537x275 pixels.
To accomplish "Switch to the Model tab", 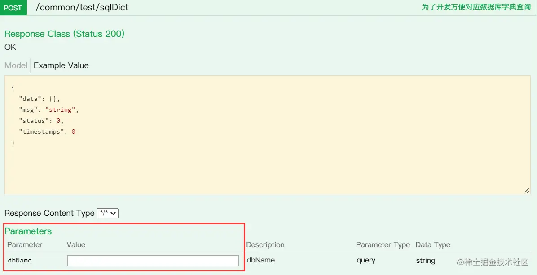I will point(16,65).
